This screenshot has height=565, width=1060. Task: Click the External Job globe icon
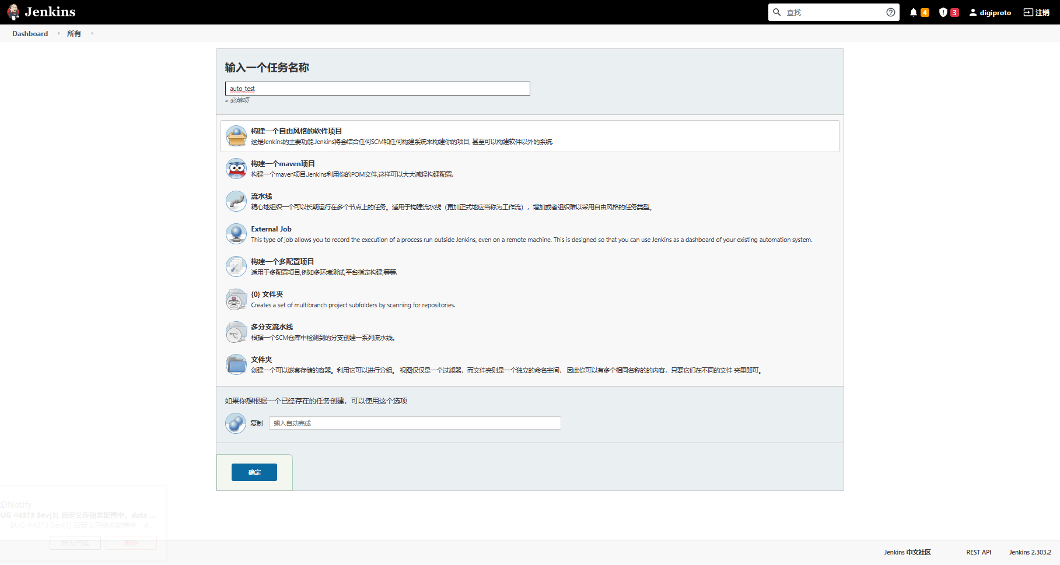tap(236, 233)
